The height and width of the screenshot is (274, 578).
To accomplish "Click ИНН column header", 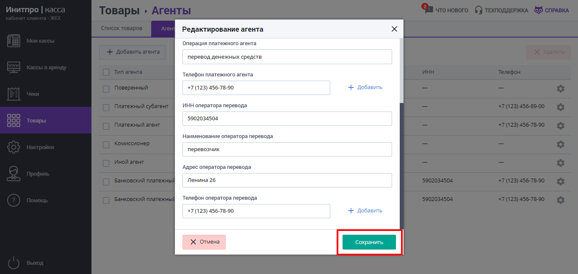I will [x=428, y=72].
